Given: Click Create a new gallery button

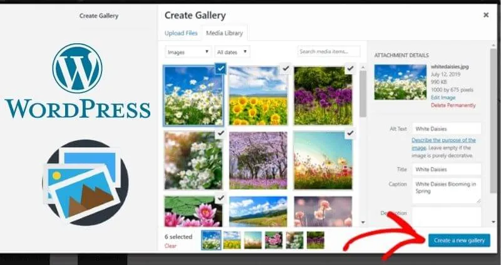Looking at the screenshot, I should 459,241.
